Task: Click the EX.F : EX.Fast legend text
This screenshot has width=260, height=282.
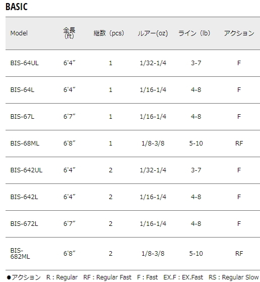Action: click(183, 277)
